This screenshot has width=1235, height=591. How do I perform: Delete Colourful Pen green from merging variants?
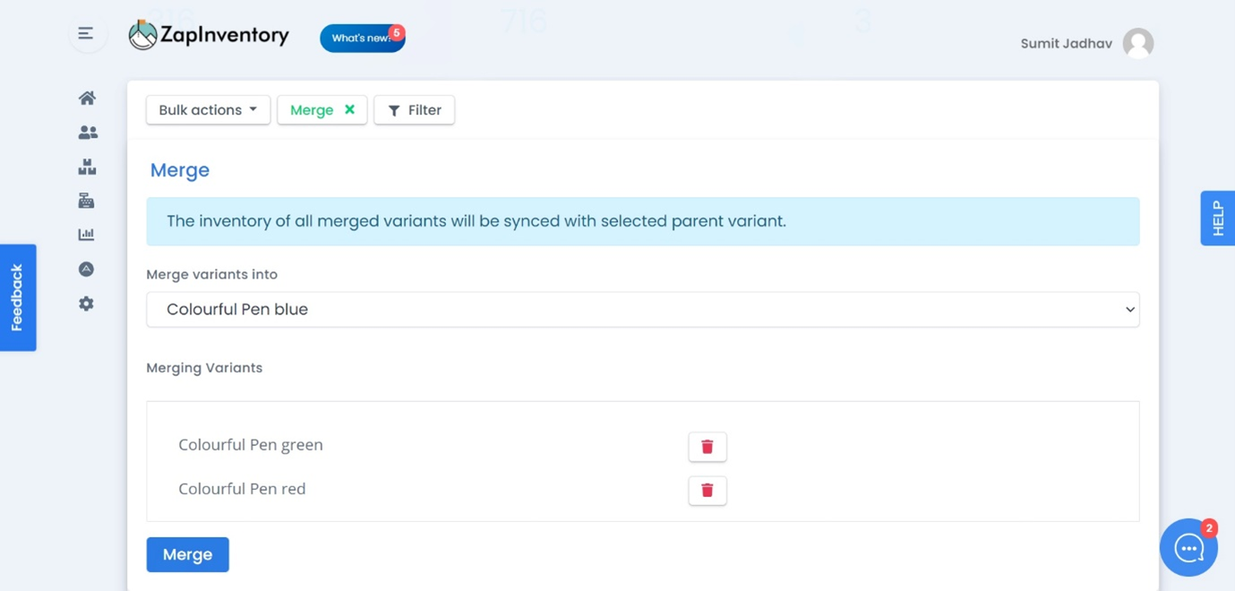point(708,447)
